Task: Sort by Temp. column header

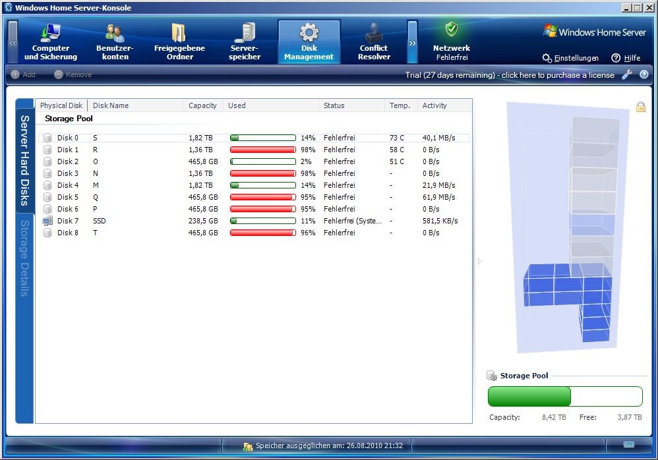Action: click(x=400, y=105)
